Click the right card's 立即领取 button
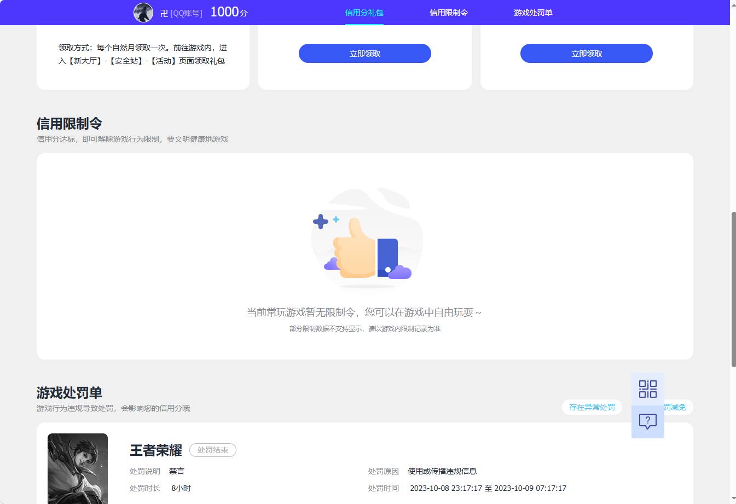The width and height of the screenshot is (736, 504). point(587,54)
